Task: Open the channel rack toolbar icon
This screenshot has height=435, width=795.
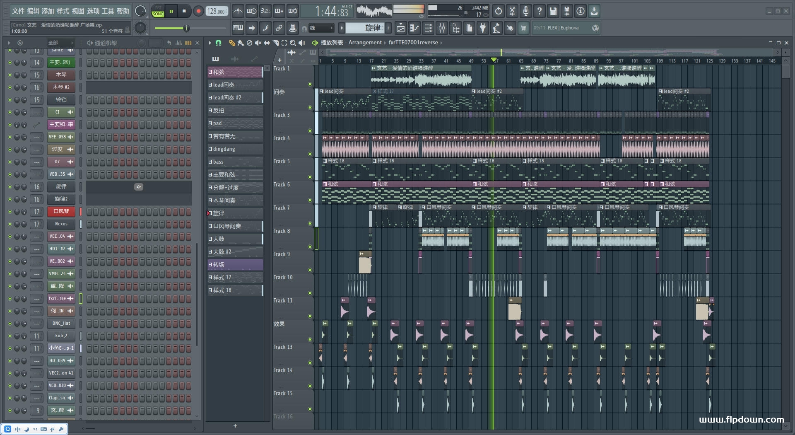Action: coord(428,28)
